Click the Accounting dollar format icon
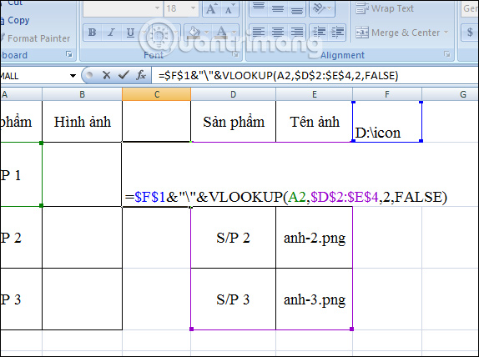The height and width of the screenshot is (357, 479). [x=470, y=33]
